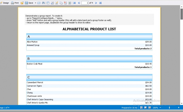
Task: Select continuous pages view icon in status bar
Action: [x=150, y=107]
